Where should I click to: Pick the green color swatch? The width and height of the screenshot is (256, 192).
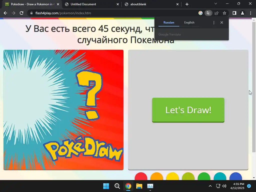coord(204,176)
